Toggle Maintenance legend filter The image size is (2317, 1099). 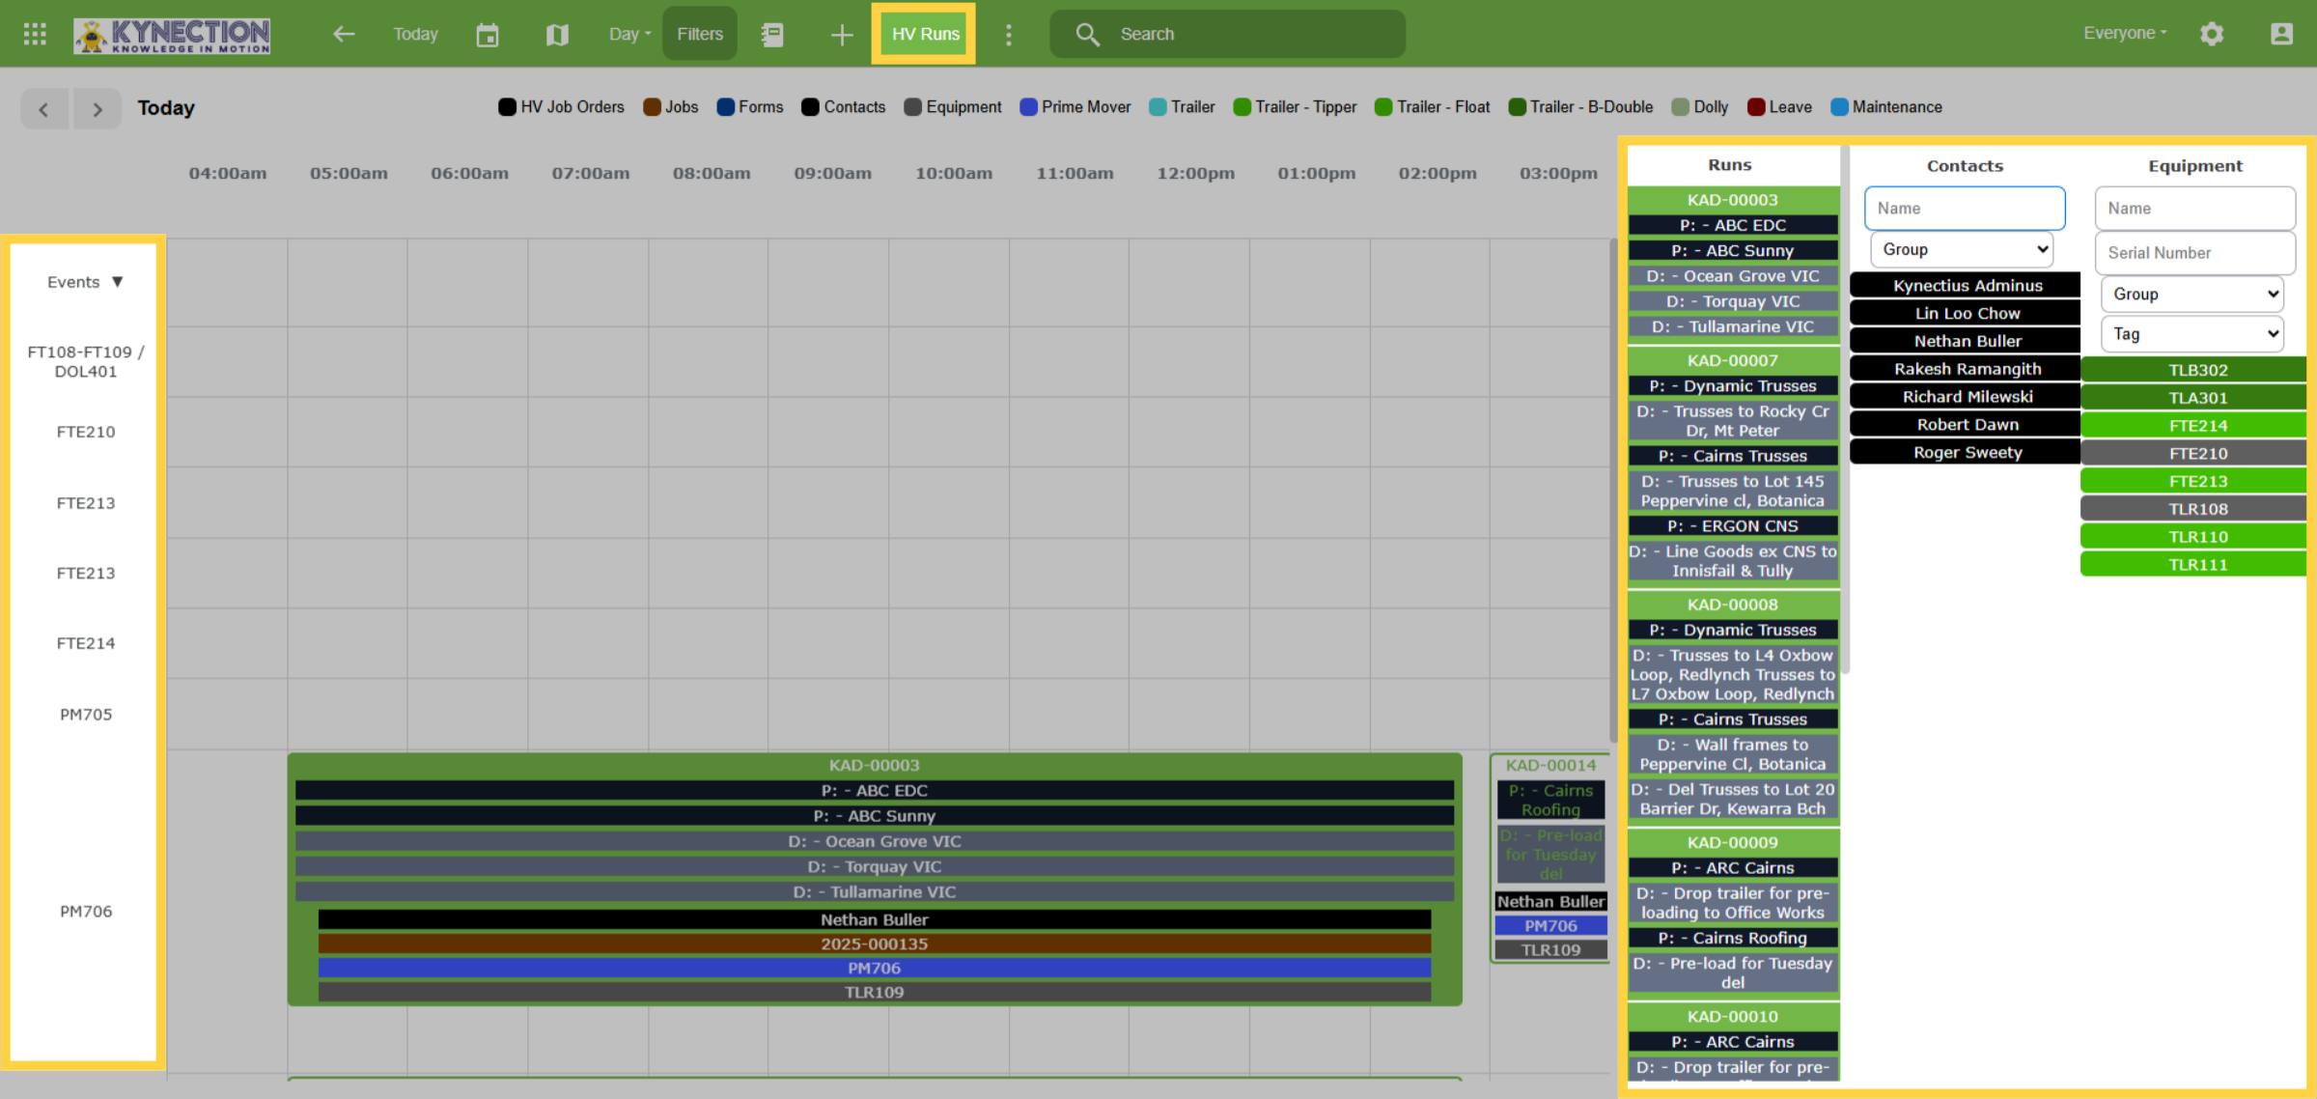[x=1887, y=107]
